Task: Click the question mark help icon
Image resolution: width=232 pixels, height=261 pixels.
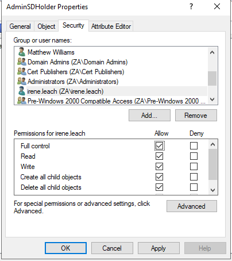Action: 191,7
